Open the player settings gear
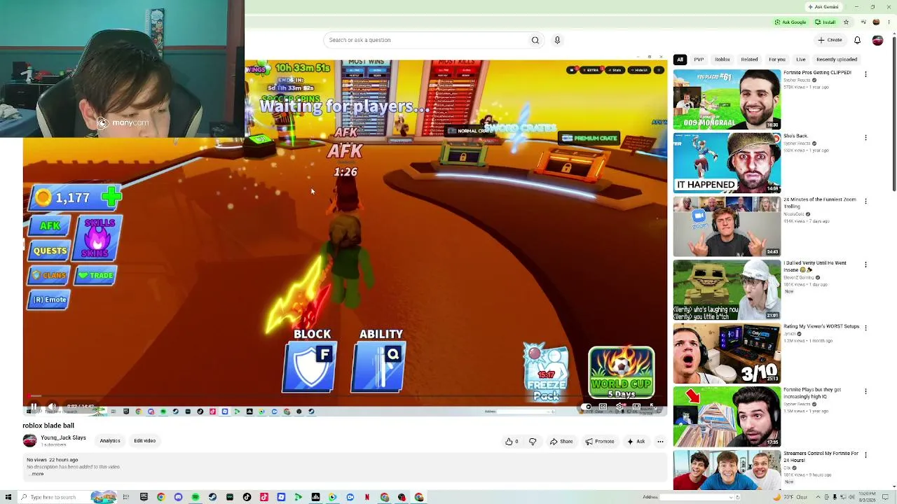This screenshot has width=897, height=504. tap(619, 407)
